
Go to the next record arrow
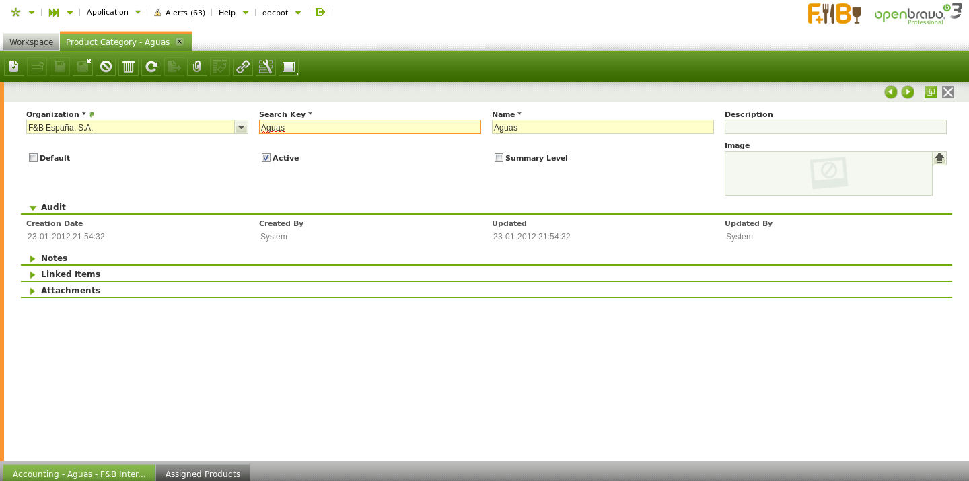click(x=908, y=92)
